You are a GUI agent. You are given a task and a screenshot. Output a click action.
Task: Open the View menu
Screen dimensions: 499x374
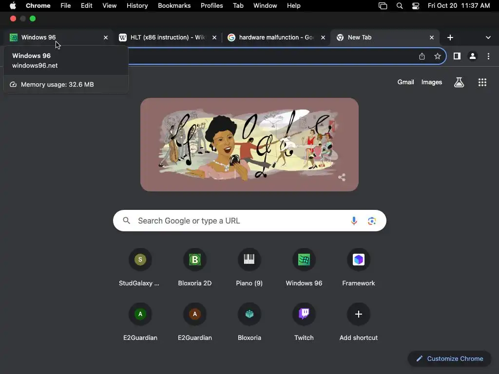click(x=110, y=6)
